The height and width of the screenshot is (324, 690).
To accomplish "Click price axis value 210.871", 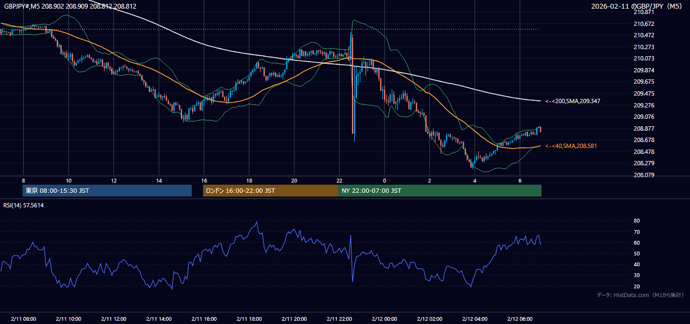I will tap(644, 12).
